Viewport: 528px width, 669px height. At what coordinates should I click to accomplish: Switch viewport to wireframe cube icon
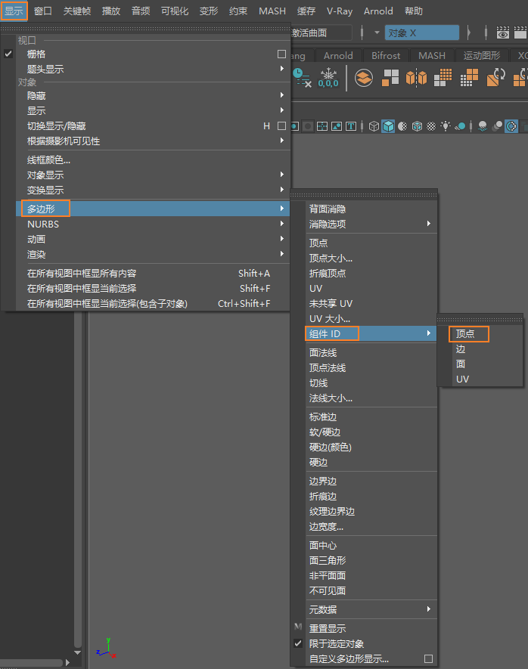(x=374, y=126)
